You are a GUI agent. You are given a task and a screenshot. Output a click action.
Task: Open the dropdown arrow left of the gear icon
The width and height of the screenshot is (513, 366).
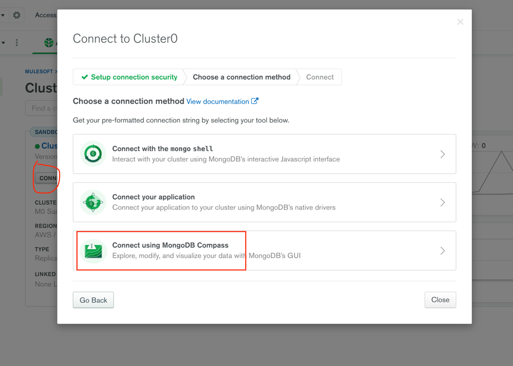pyautogui.click(x=3, y=15)
